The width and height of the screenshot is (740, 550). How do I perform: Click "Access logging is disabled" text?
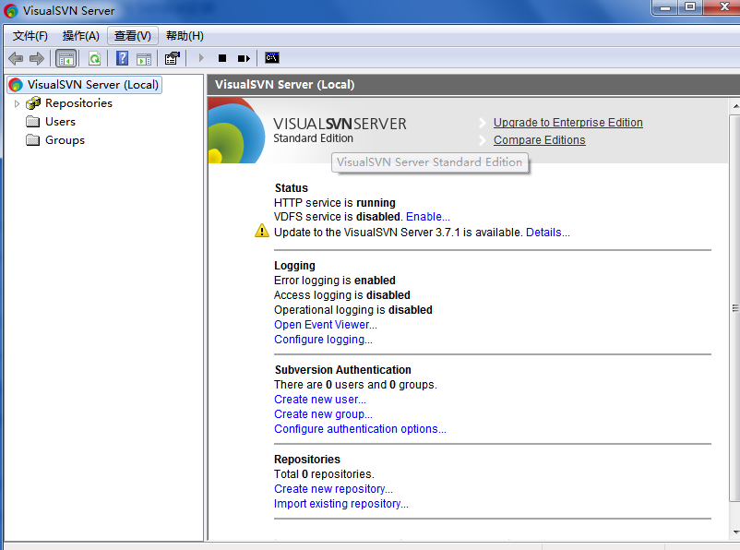tap(342, 295)
